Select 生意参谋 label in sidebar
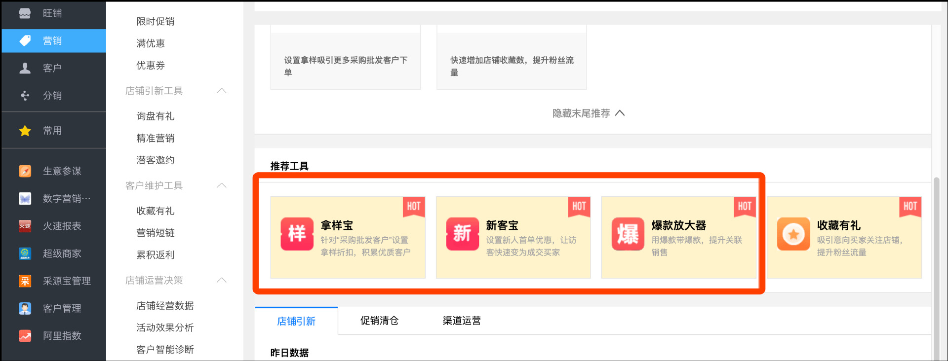The width and height of the screenshot is (948, 361). tap(62, 171)
